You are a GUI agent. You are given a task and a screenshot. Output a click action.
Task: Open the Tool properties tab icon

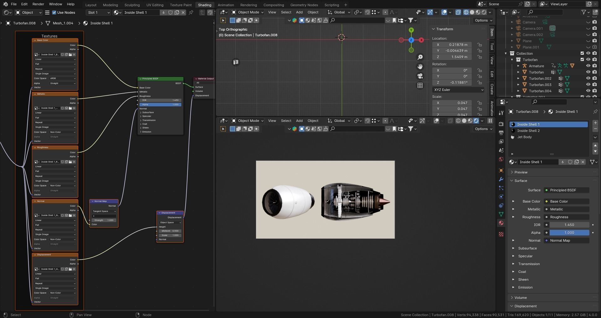(x=501, y=113)
